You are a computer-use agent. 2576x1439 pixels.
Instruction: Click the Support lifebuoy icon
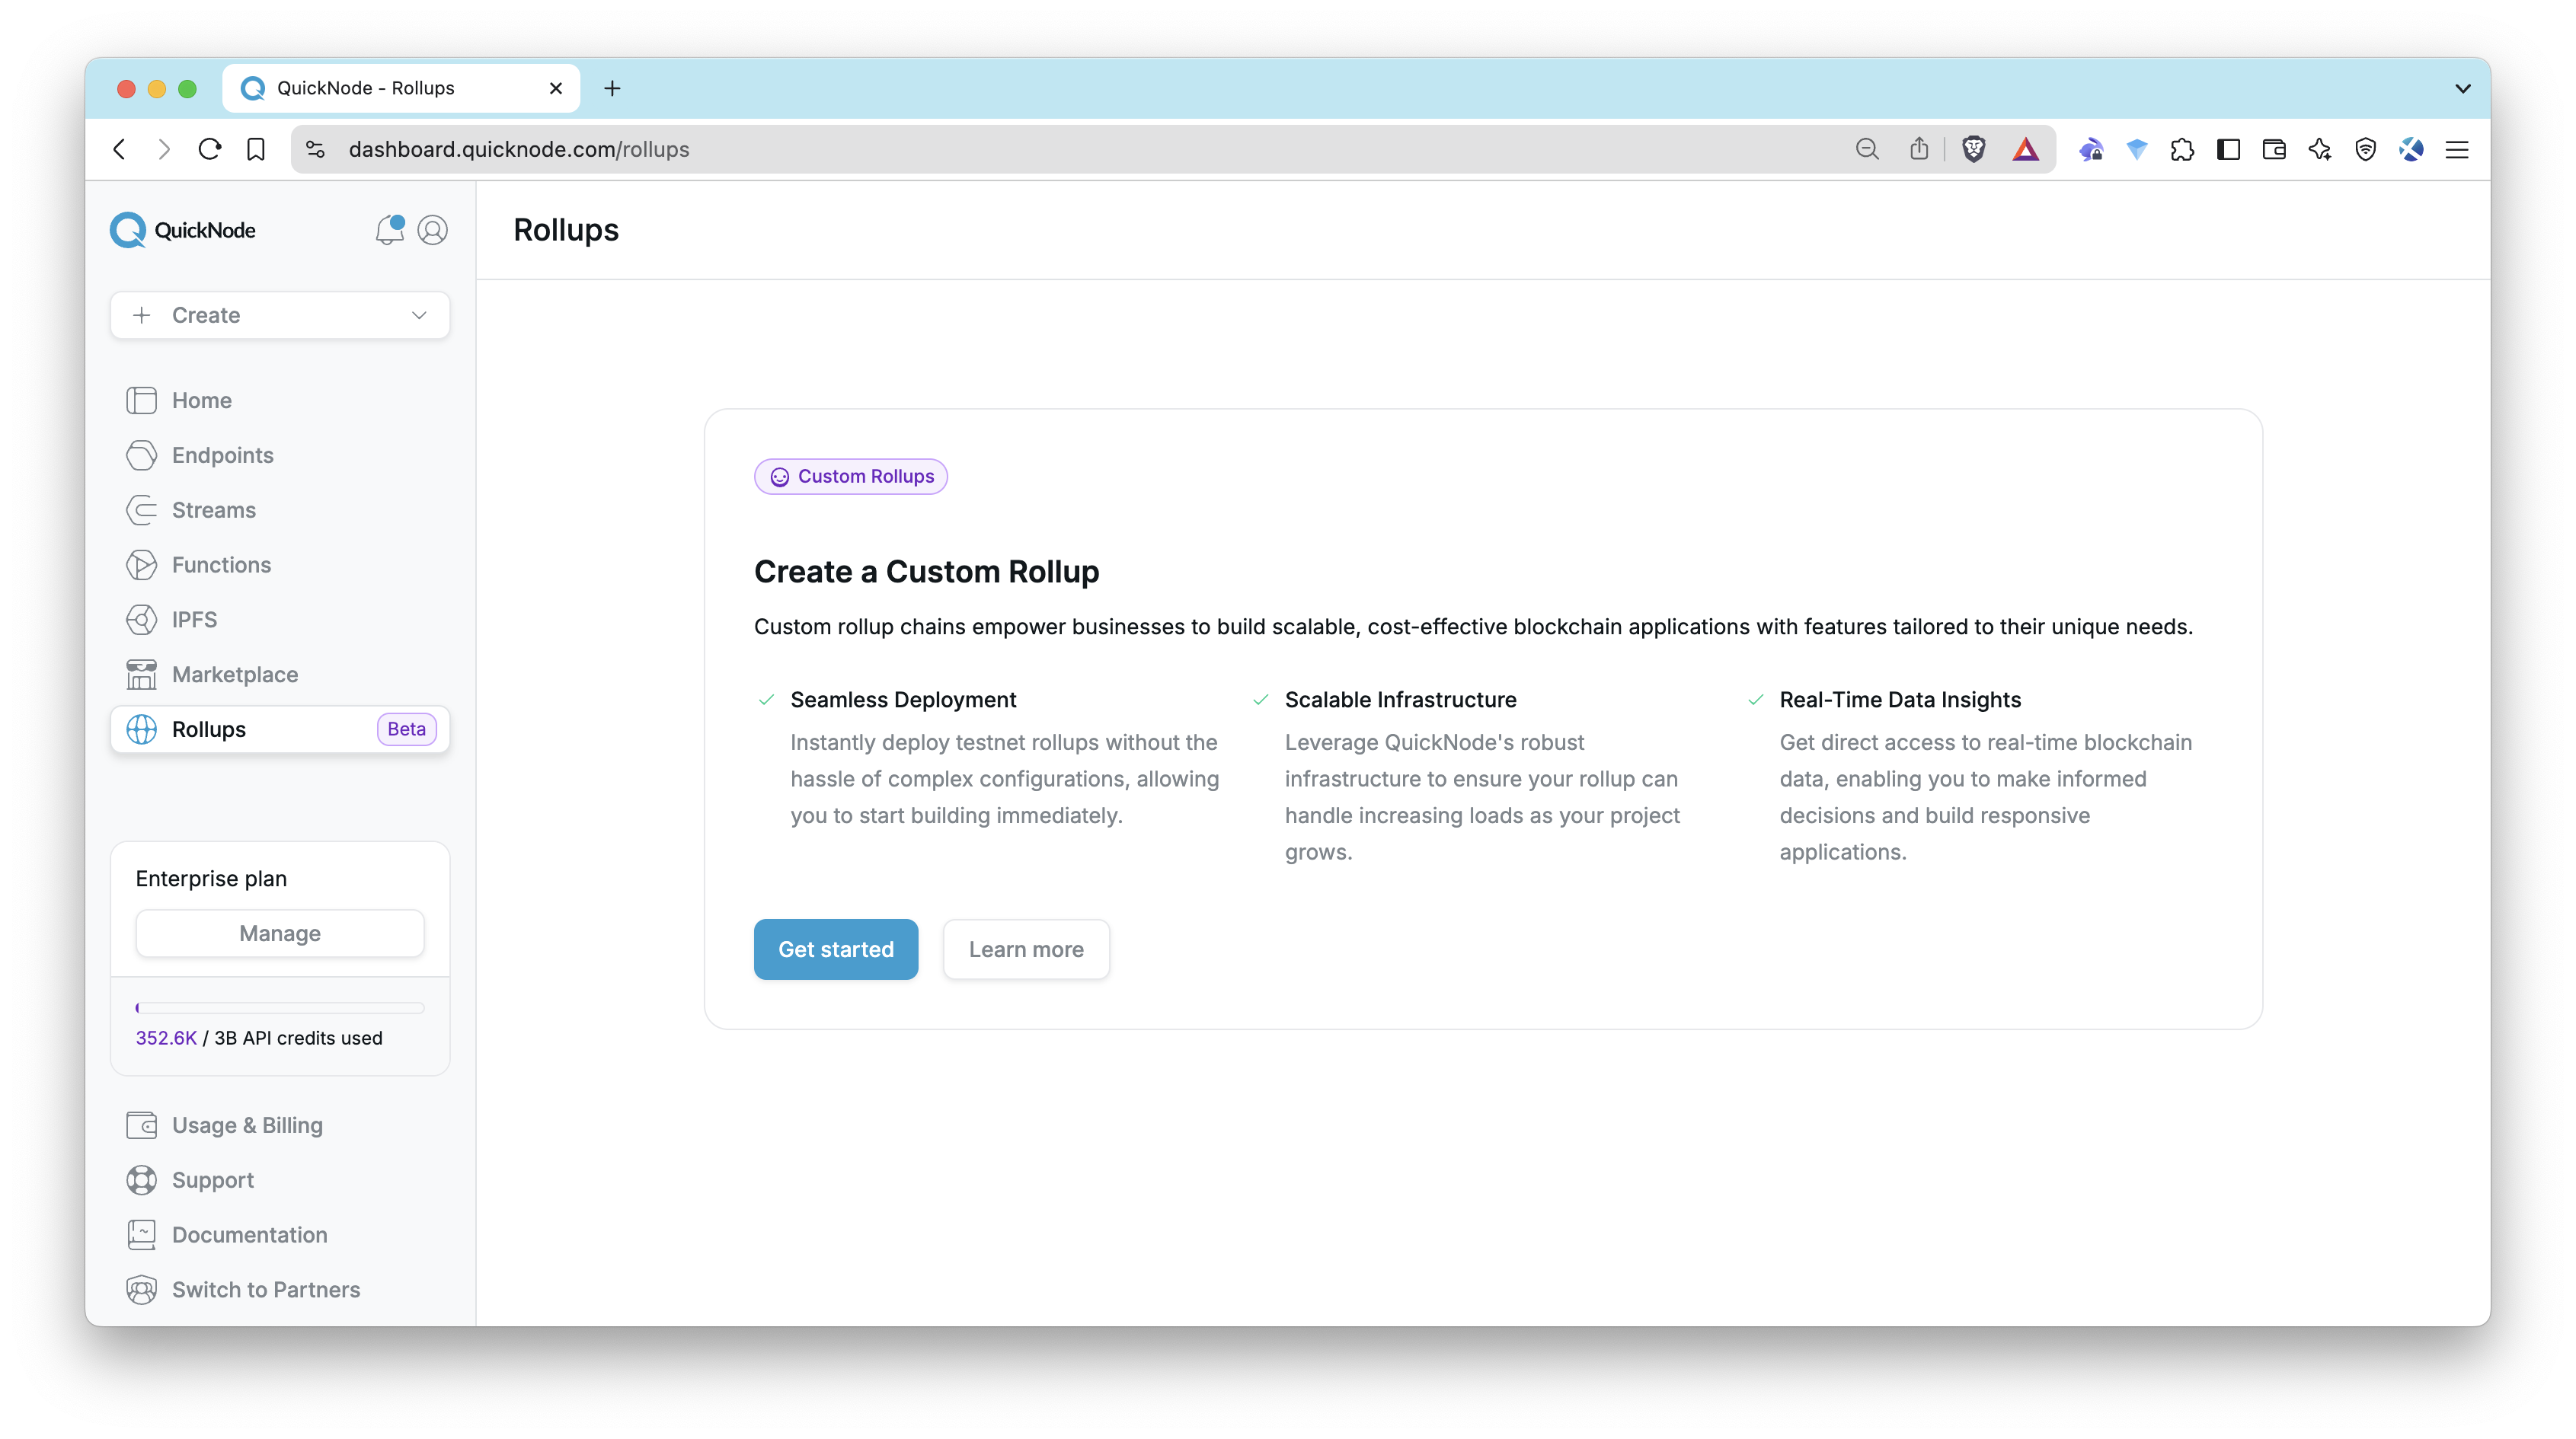pos(141,1180)
